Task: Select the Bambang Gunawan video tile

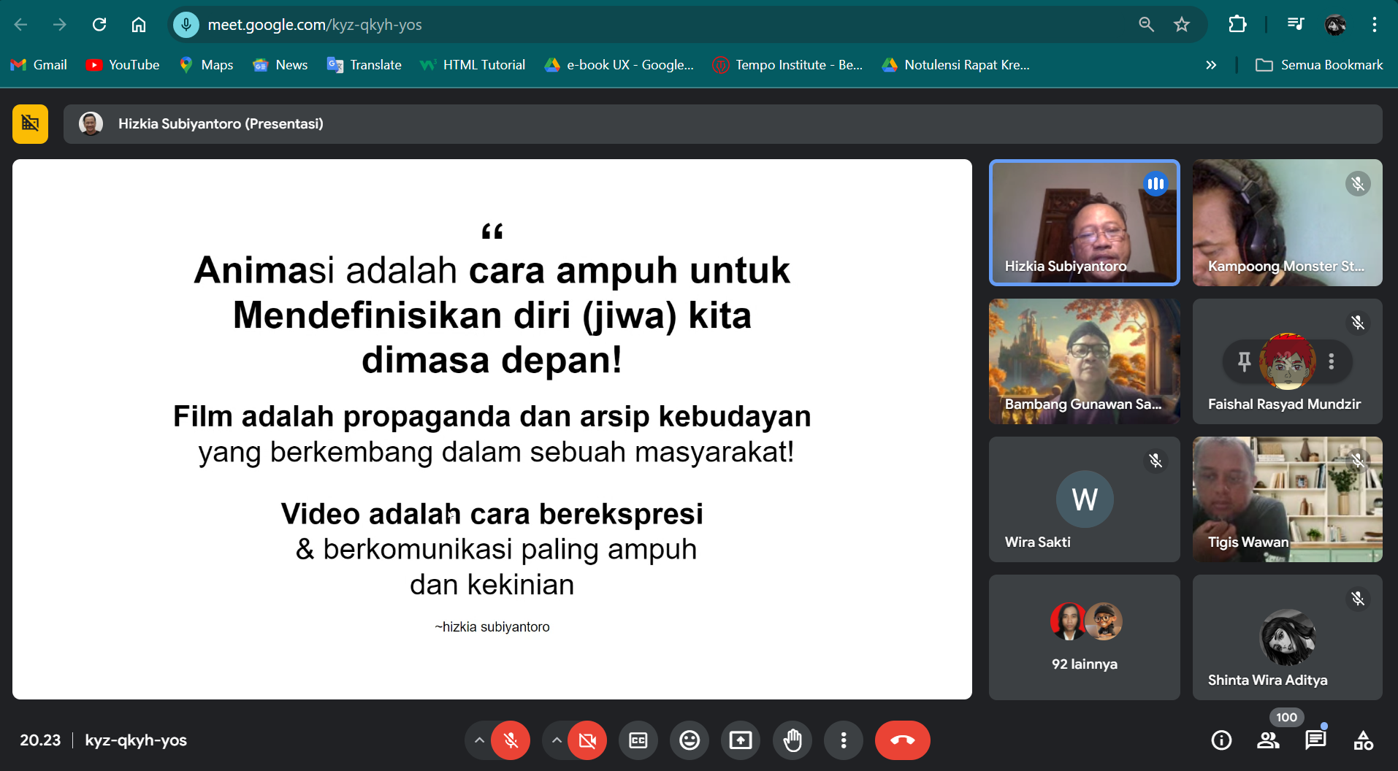Action: click(1084, 361)
